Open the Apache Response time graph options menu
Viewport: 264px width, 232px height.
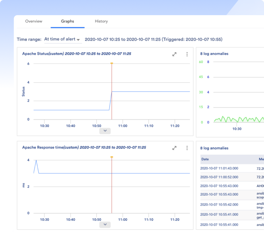[x=187, y=148]
